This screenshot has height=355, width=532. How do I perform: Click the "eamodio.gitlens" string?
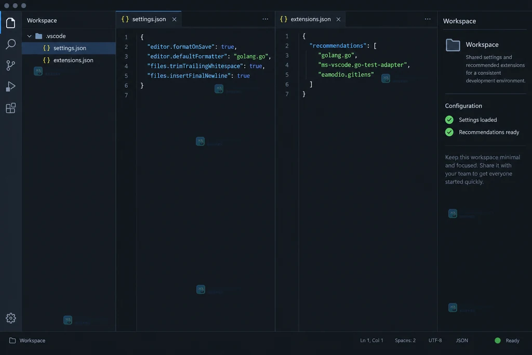[x=345, y=75]
